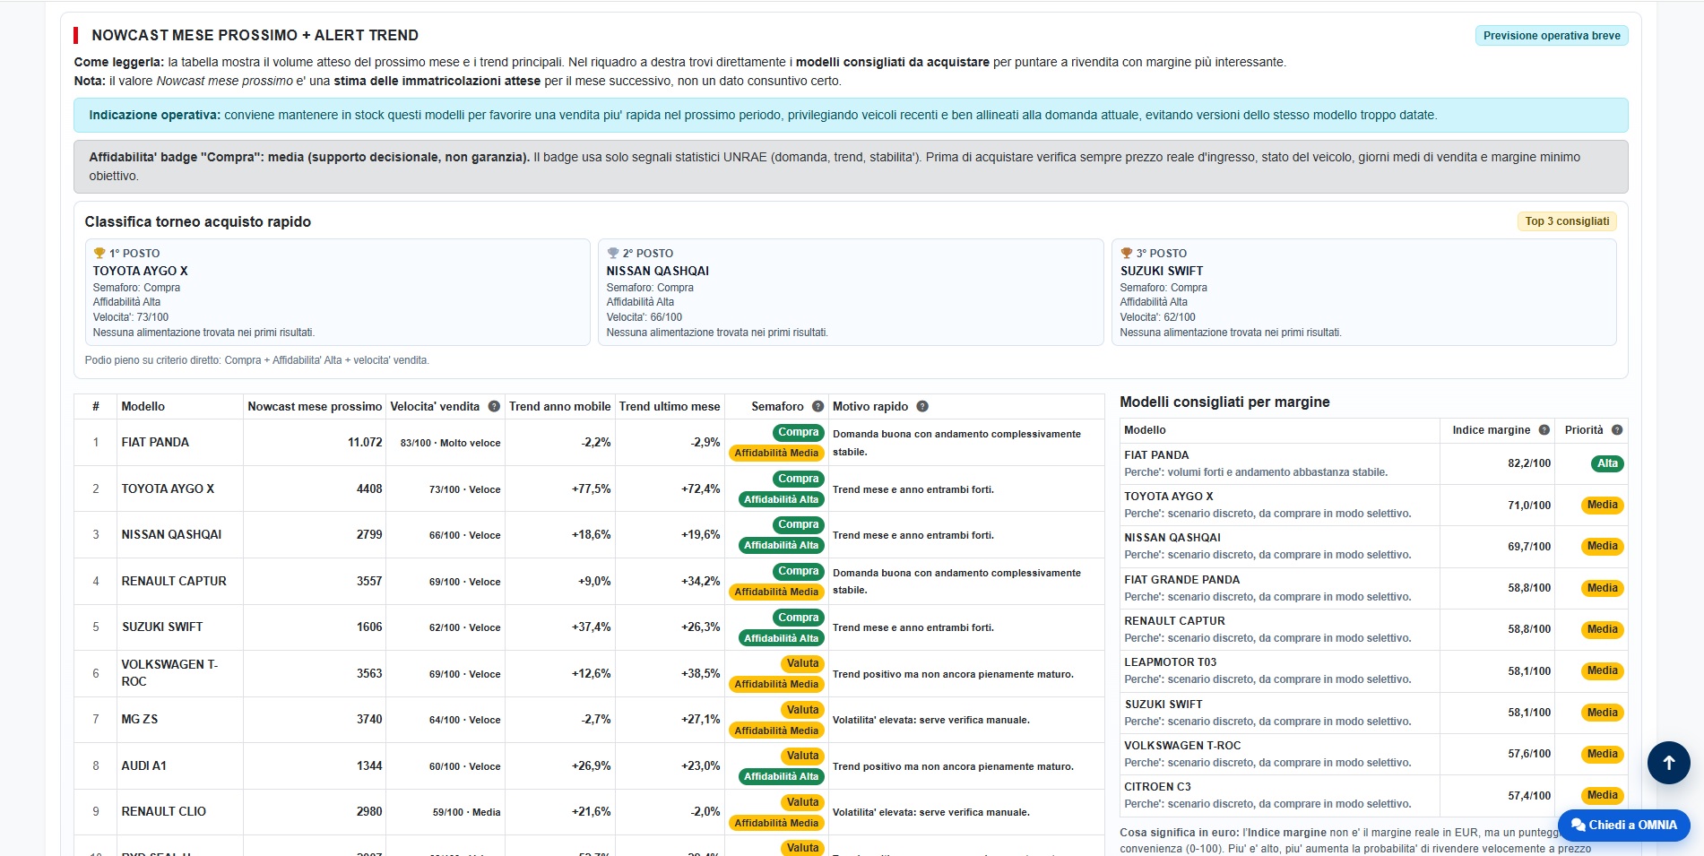This screenshot has height=856, width=1704.
Task: Click the 1° posto trophy icon
Action: [x=99, y=253]
